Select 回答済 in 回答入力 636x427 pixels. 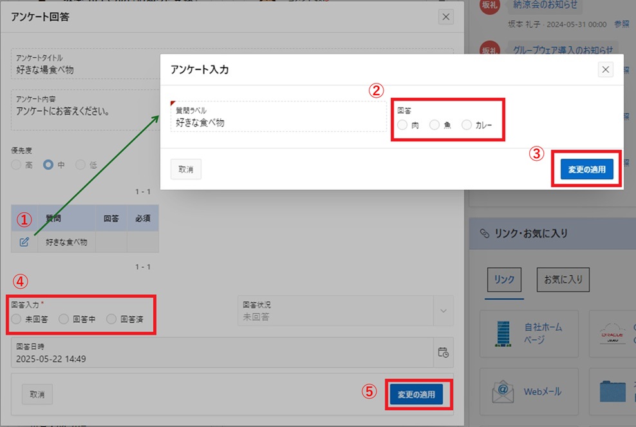[111, 319]
